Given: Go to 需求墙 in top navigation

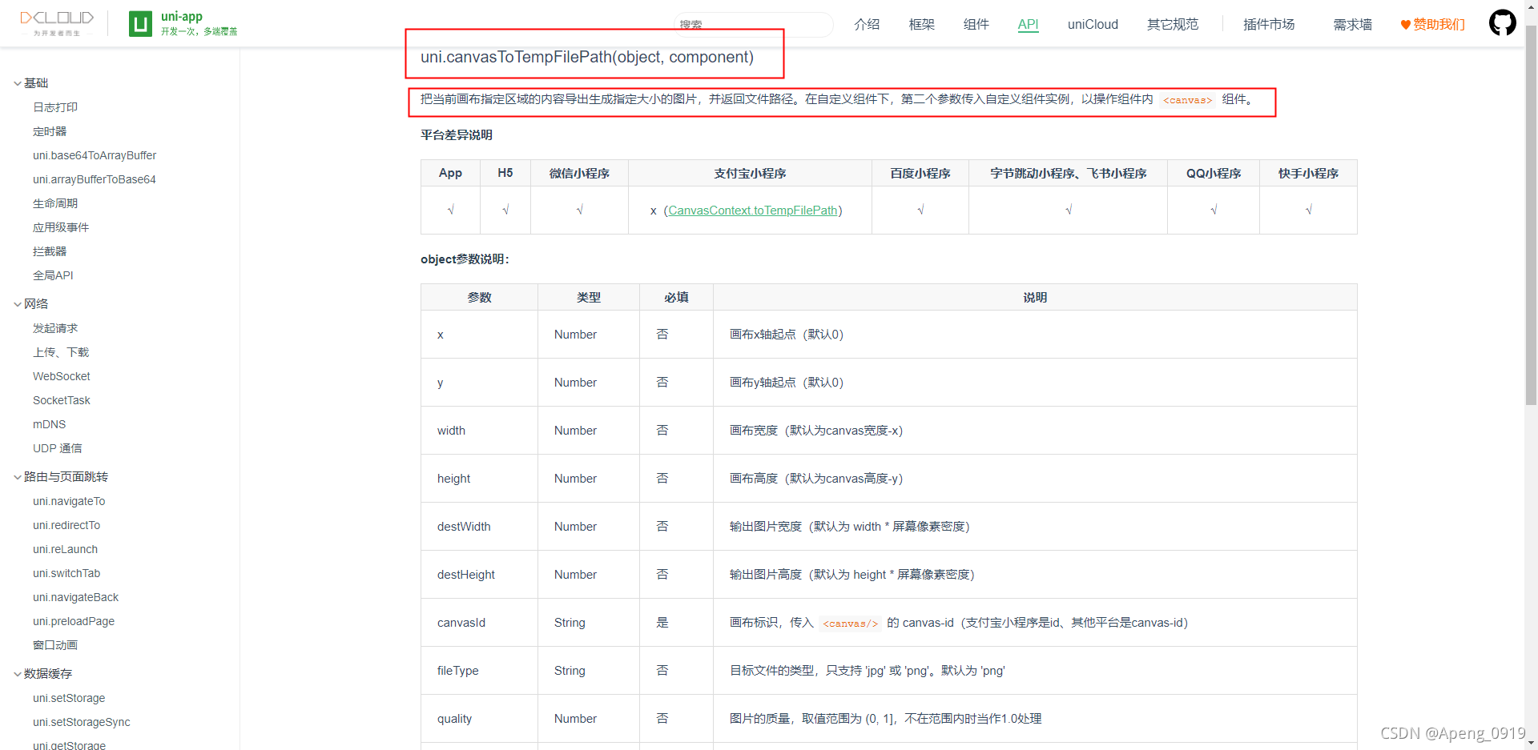Looking at the screenshot, I should coord(1352,24).
